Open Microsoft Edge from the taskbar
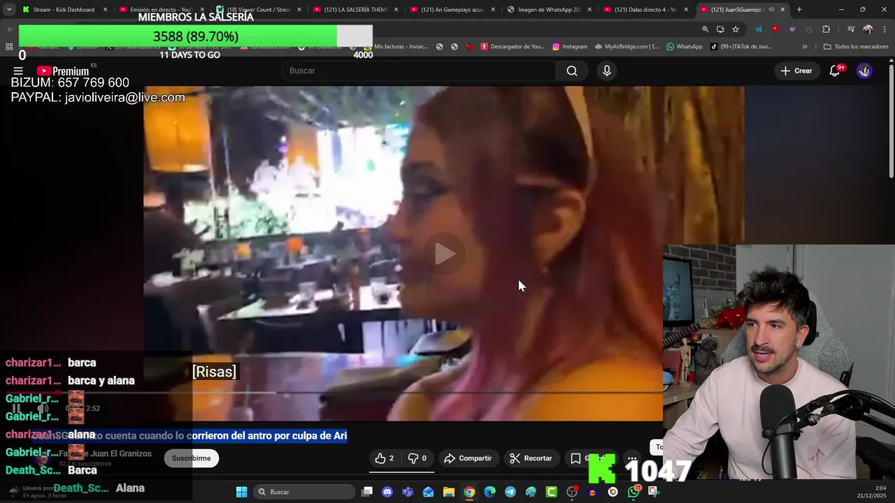This screenshot has height=503, width=895. click(x=489, y=492)
